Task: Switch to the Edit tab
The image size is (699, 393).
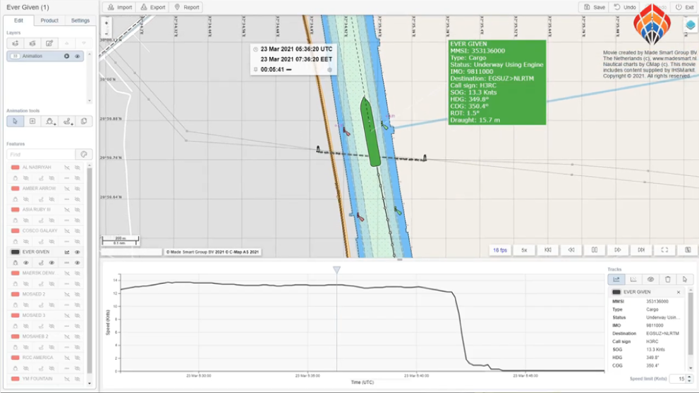Action: click(18, 20)
